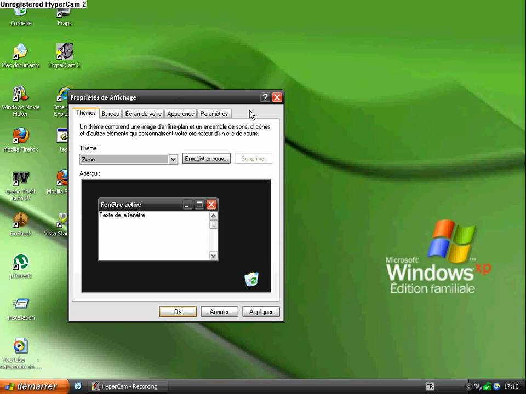This screenshot has width=526, height=394.
Task: Click the safely remove hardware tray icon
Action: tap(478, 387)
